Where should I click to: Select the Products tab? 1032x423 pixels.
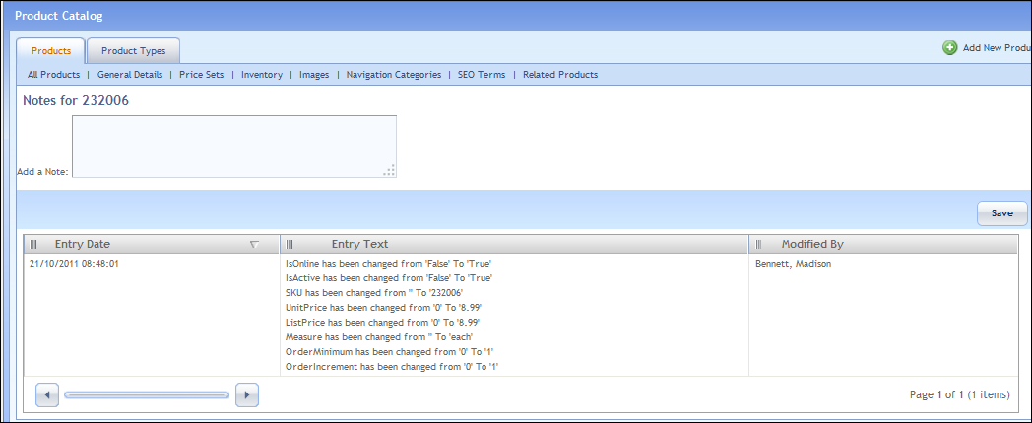pyautogui.click(x=50, y=51)
